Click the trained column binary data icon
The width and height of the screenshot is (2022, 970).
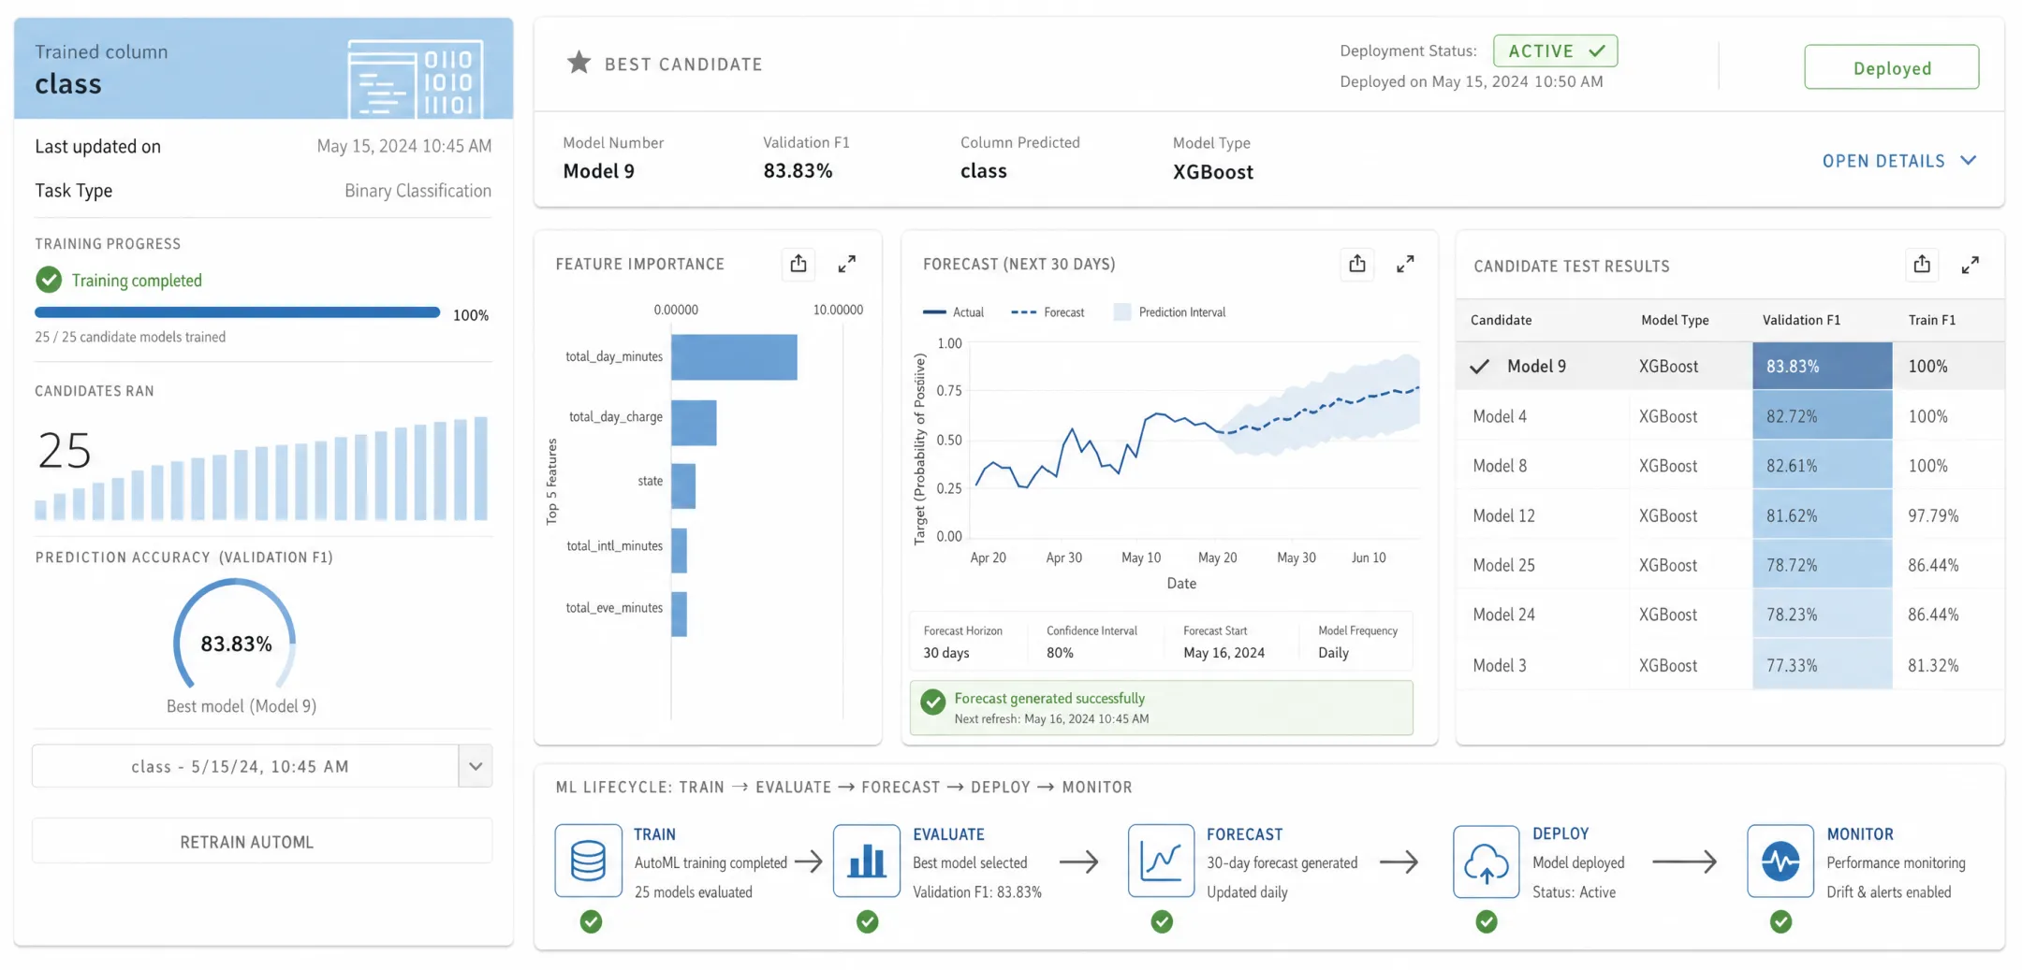click(416, 79)
